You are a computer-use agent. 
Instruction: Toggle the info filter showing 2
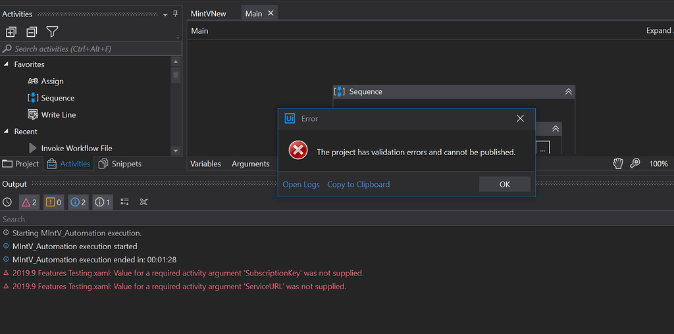(78, 202)
